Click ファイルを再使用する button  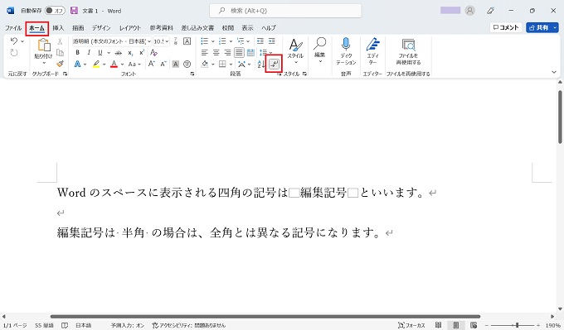(x=408, y=52)
